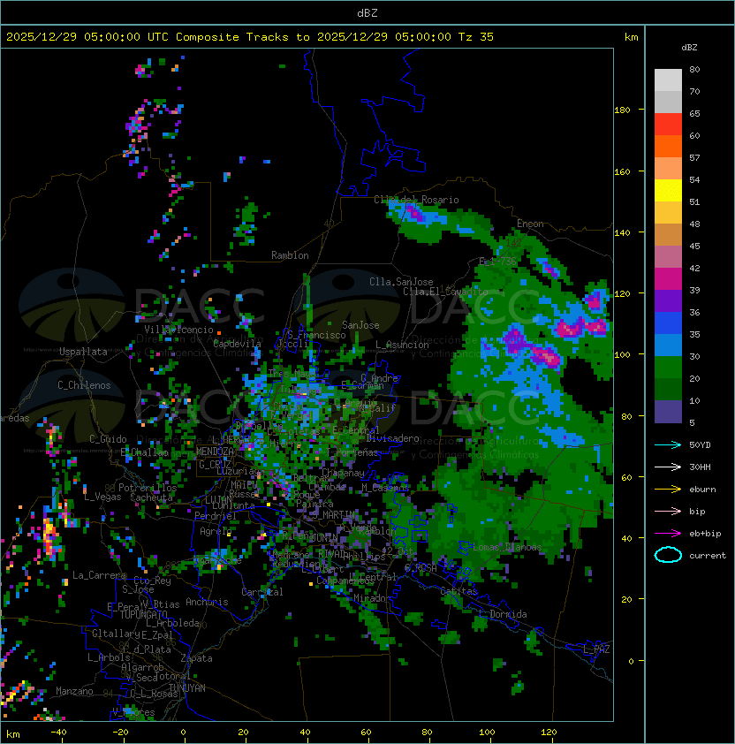
Task: Click the 'L_Asuncion' map label
Action: tap(402, 345)
